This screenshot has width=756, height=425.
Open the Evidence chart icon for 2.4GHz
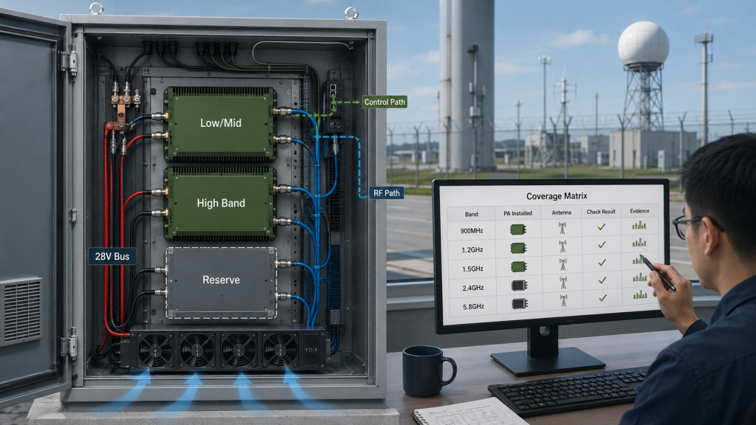640,277
